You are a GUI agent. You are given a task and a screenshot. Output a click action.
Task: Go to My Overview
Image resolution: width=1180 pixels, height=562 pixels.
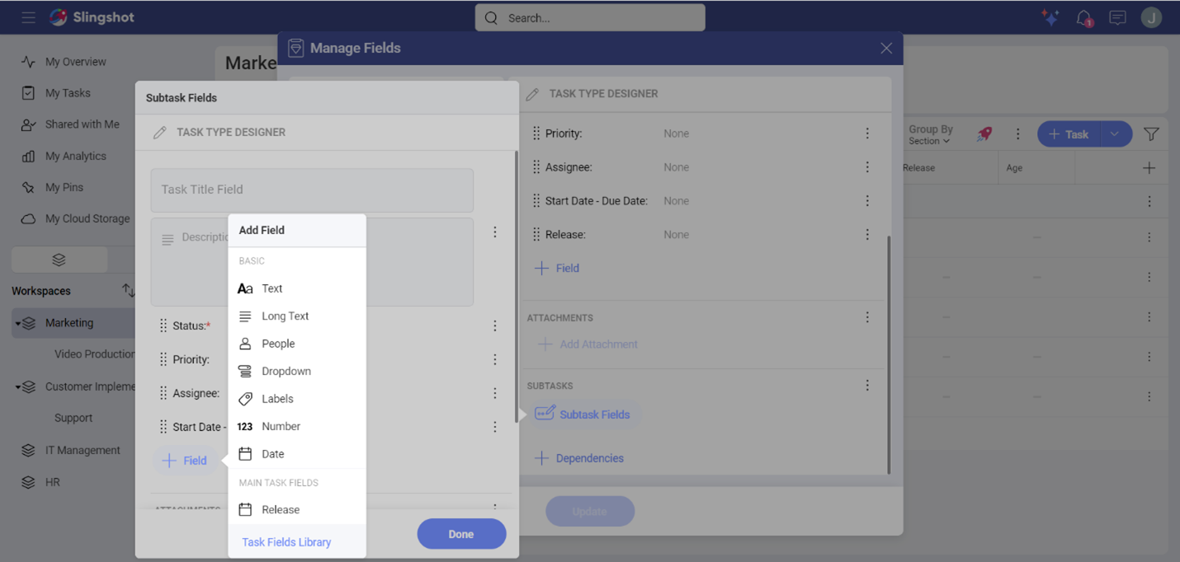pyautogui.click(x=75, y=62)
